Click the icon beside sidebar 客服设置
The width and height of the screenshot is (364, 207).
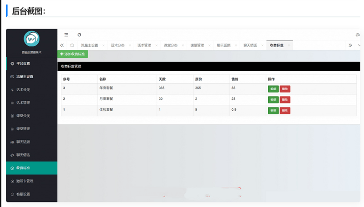coord(12,194)
